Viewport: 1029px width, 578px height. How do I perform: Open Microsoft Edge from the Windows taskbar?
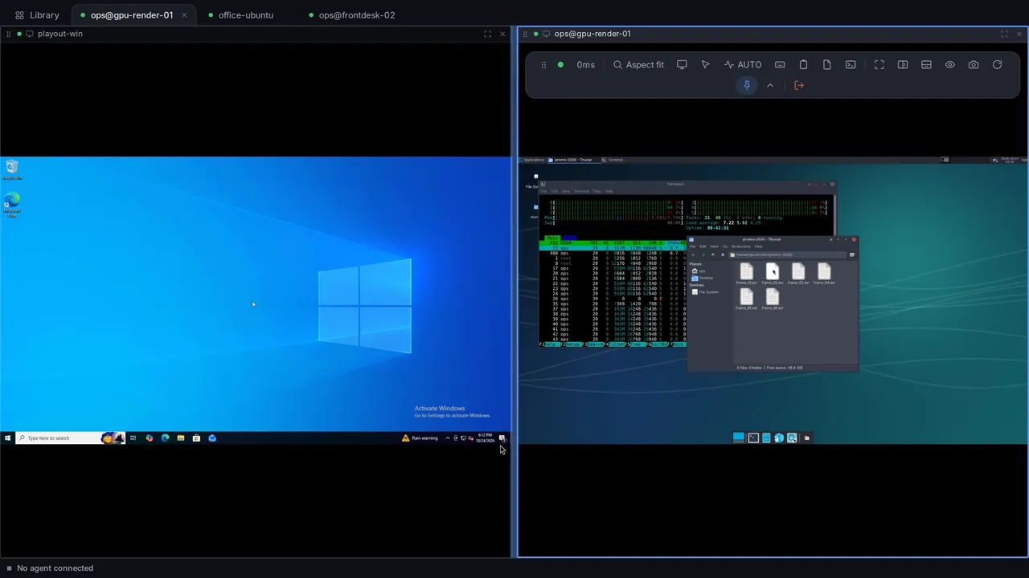[165, 438]
